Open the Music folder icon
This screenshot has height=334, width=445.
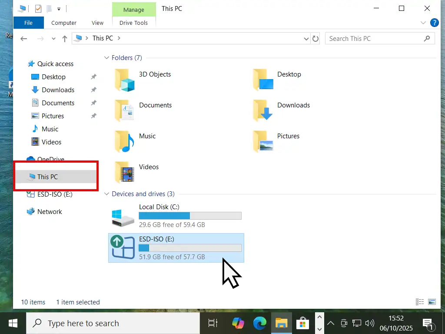click(x=125, y=142)
